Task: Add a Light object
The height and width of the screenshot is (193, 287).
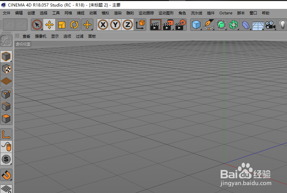Action: pos(283,25)
